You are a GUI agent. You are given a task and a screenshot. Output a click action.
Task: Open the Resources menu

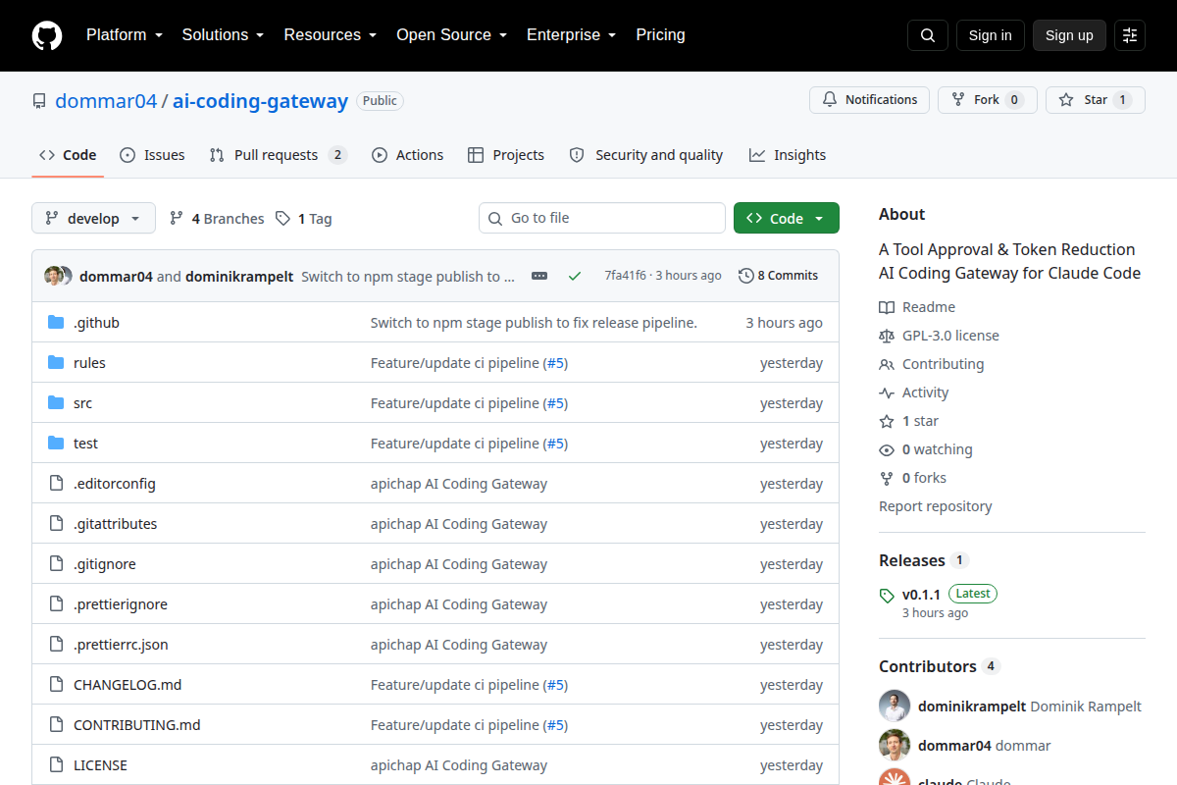point(330,35)
